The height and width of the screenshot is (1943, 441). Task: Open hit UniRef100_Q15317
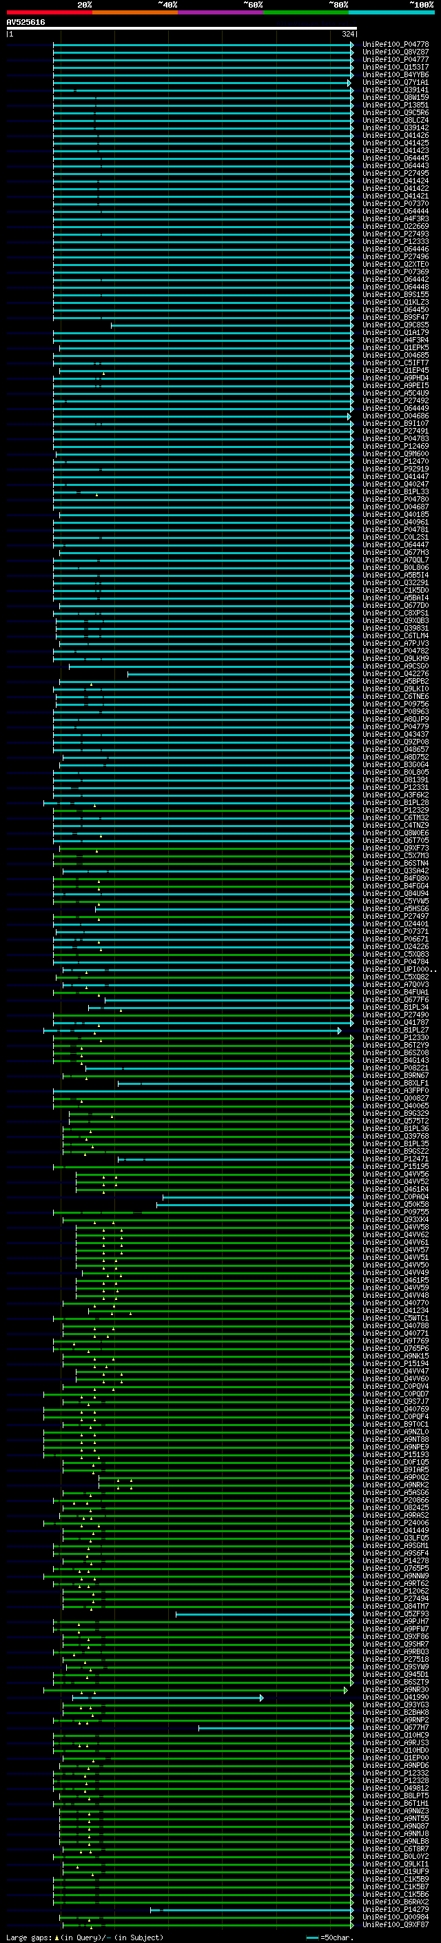click(396, 67)
